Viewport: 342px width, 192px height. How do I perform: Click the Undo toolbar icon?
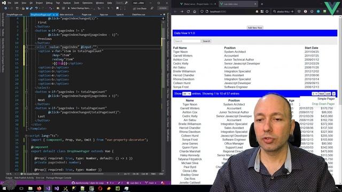click(36, 9)
